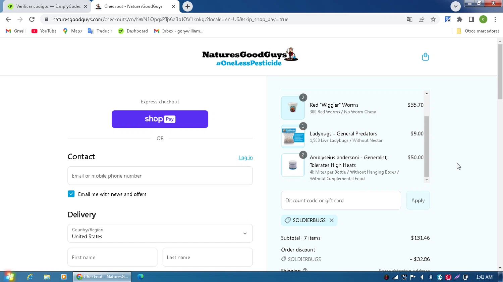Viewport: 503px width, 282px height.
Task: Pay with the Shop Pay button
Action: 160,119
